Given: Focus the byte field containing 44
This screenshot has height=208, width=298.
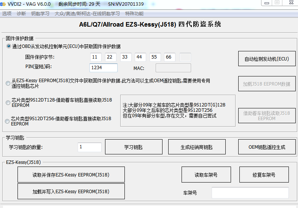Looking at the screenshot, I should coord(140,57).
